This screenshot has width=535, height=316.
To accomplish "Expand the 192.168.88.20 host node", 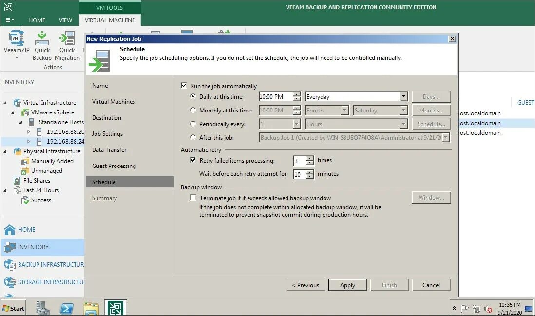I will pyautogui.click(x=28, y=131).
